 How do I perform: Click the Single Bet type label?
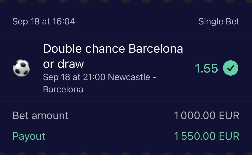(219, 22)
